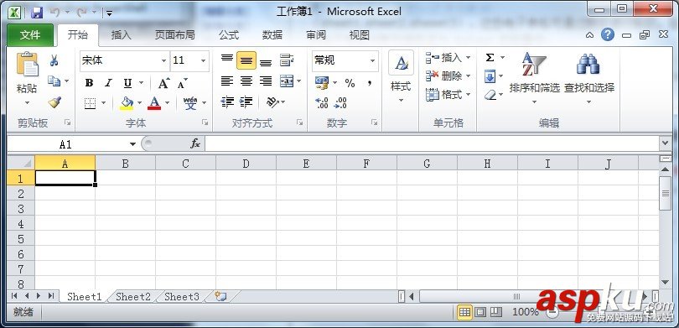The height and width of the screenshot is (328, 679).
Task: Switch to the 页面布局 tab
Action: (x=175, y=35)
